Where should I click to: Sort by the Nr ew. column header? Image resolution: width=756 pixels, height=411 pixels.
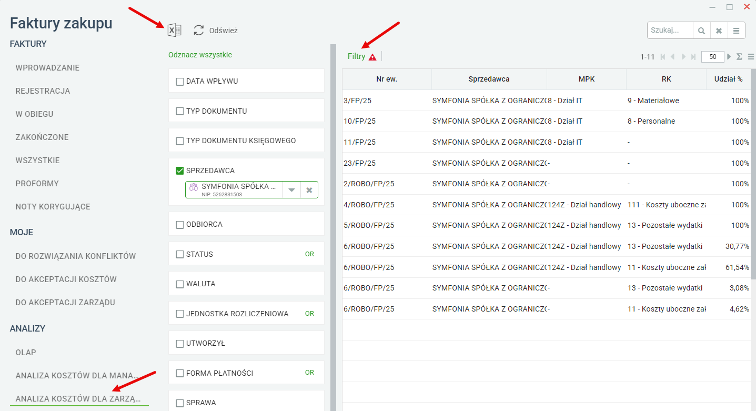(x=387, y=79)
